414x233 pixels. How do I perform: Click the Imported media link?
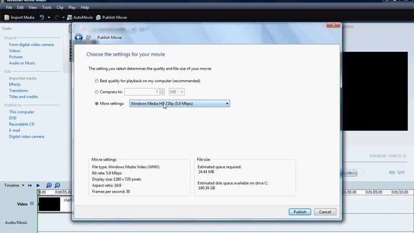coord(23,78)
